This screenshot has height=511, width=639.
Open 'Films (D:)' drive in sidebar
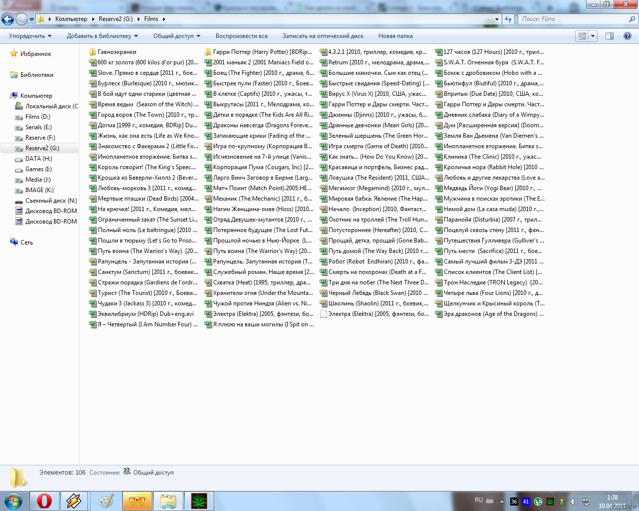pyautogui.click(x=37, y=117)
